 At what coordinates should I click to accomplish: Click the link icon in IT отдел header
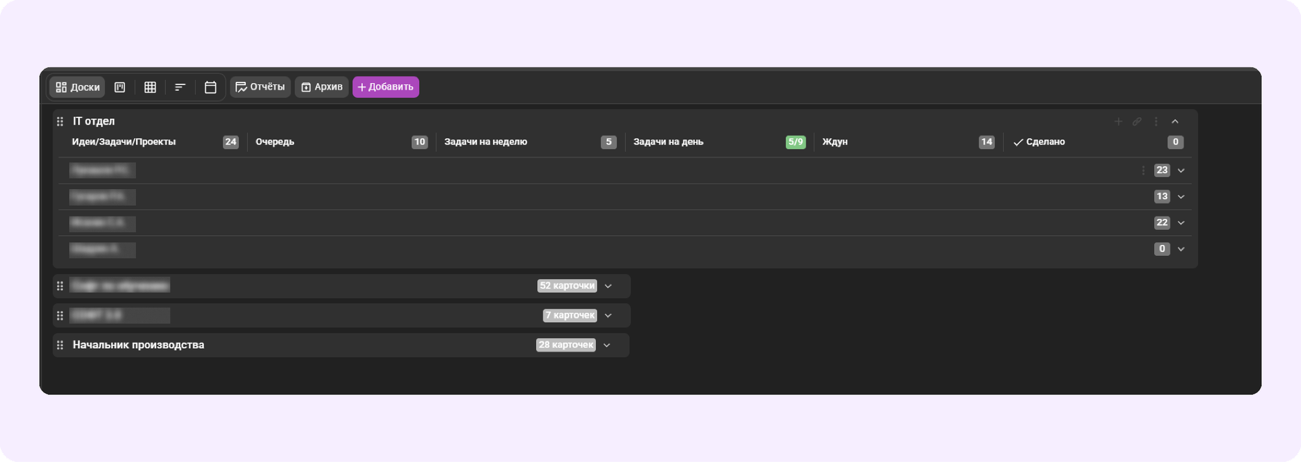click(x=1137, y=122)
